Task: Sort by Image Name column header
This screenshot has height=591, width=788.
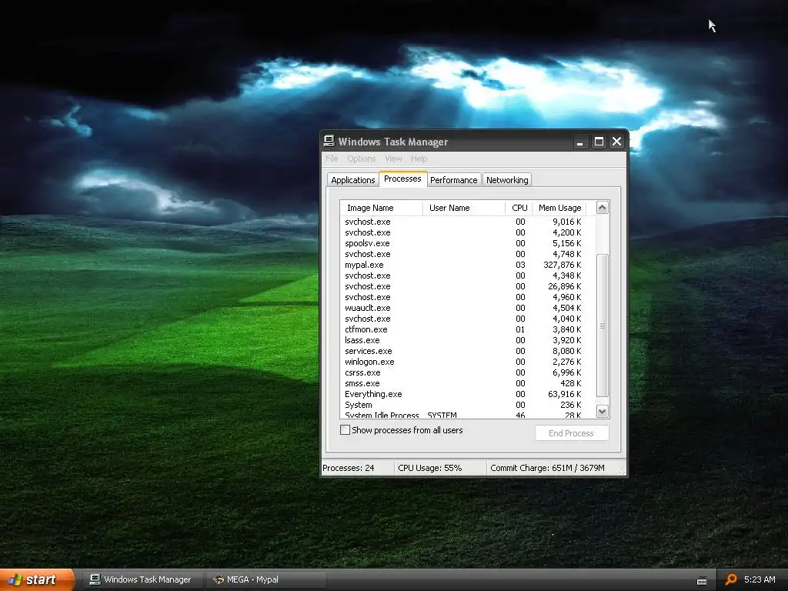Action: tap(382, 208)
